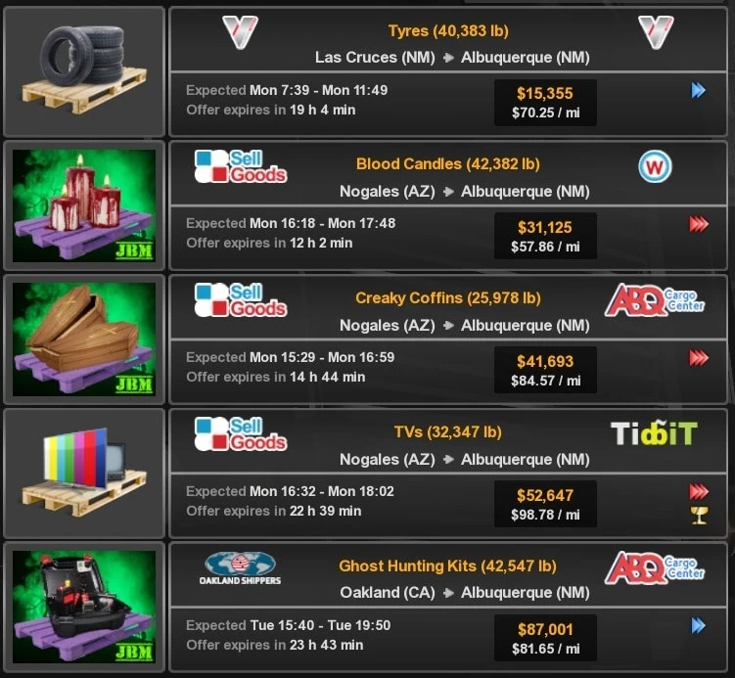This screenshot has width=735, height=678.
Task: Select the $52,647 TVs price box
Action: coord(546,504)
